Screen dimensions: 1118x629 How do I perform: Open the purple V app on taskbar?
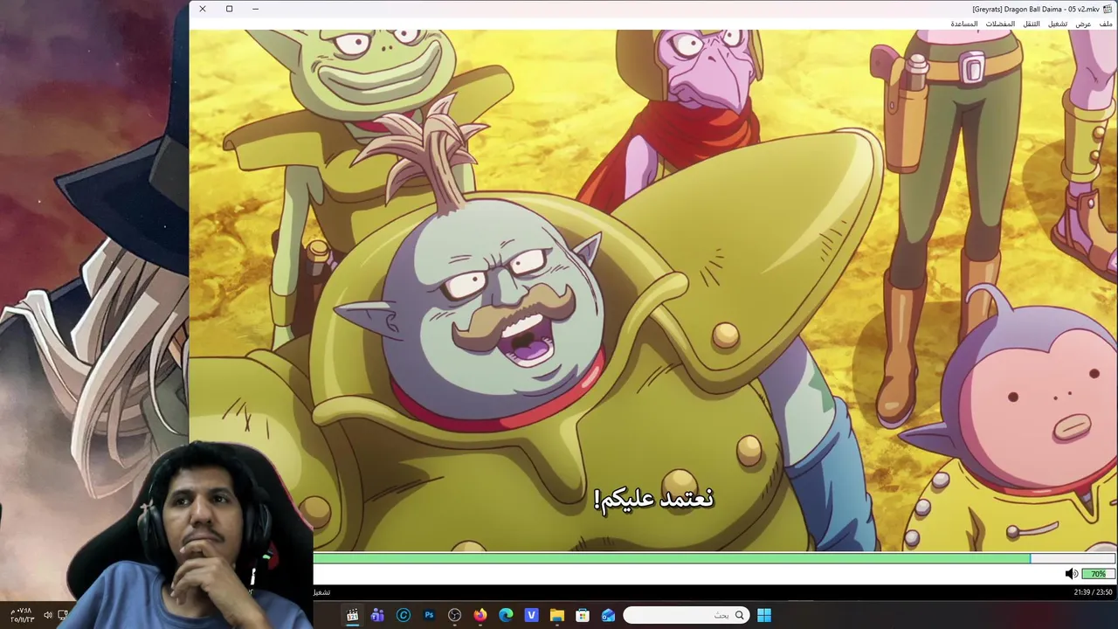pyautogui.click(x=531, y=615)
